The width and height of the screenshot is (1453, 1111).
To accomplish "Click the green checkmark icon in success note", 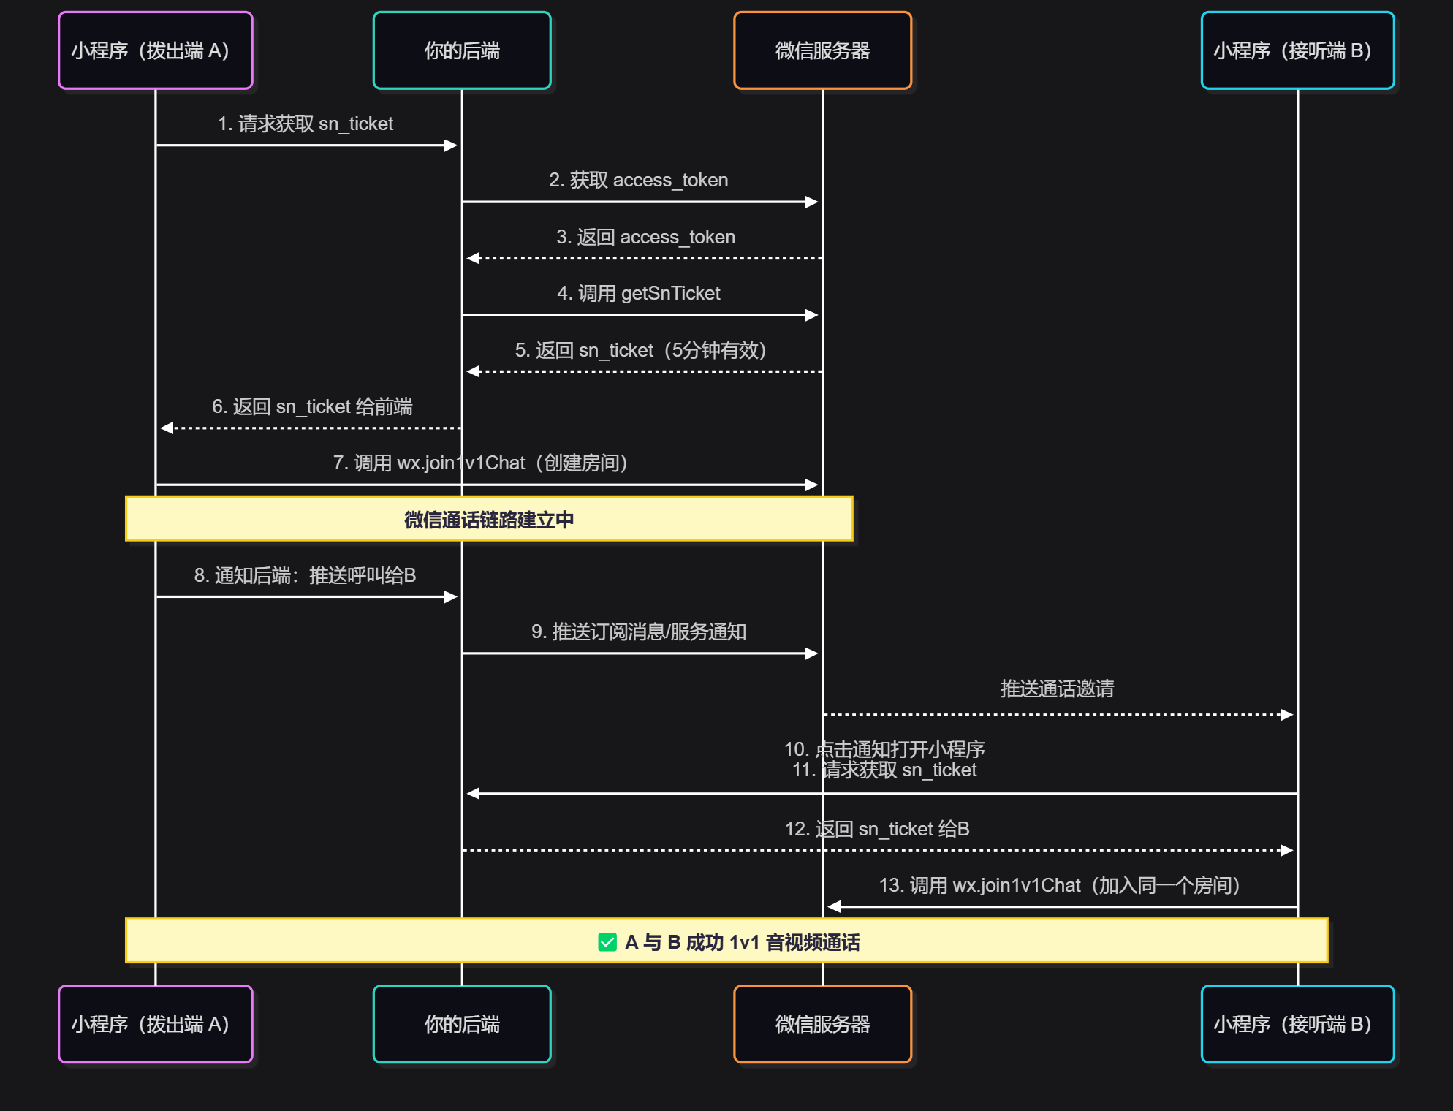I will coord(607,942).
